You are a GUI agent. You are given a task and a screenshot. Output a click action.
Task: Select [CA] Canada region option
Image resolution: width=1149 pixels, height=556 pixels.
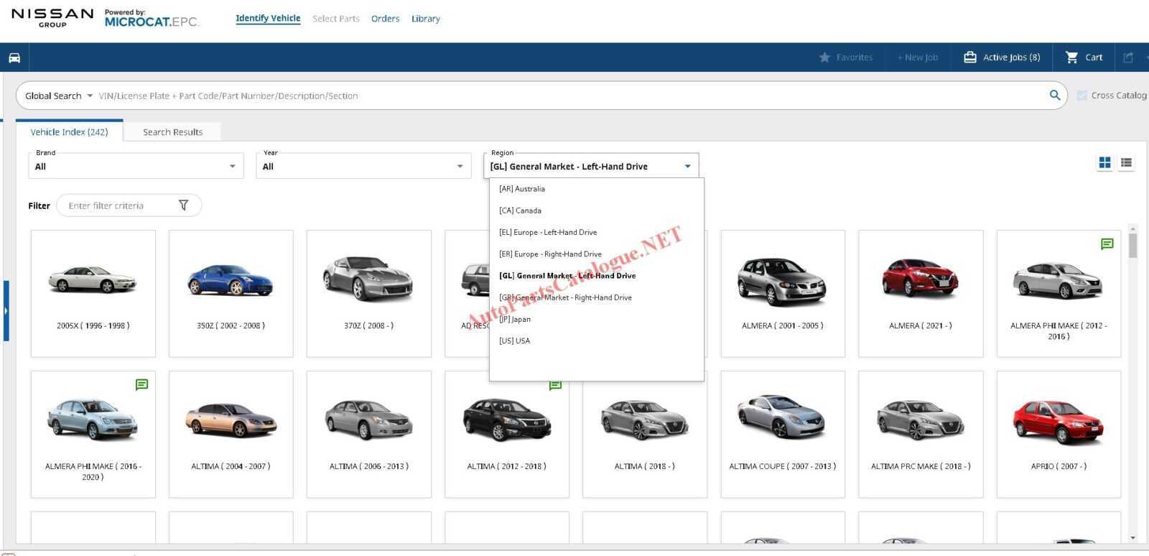pos(596,210)
